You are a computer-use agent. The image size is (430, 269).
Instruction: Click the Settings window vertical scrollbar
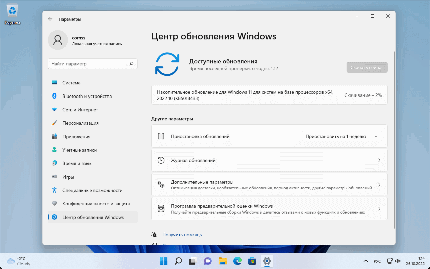(394, 140)
